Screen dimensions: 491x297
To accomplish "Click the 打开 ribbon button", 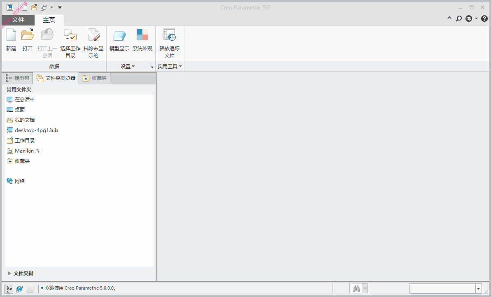I will point(28,40).
